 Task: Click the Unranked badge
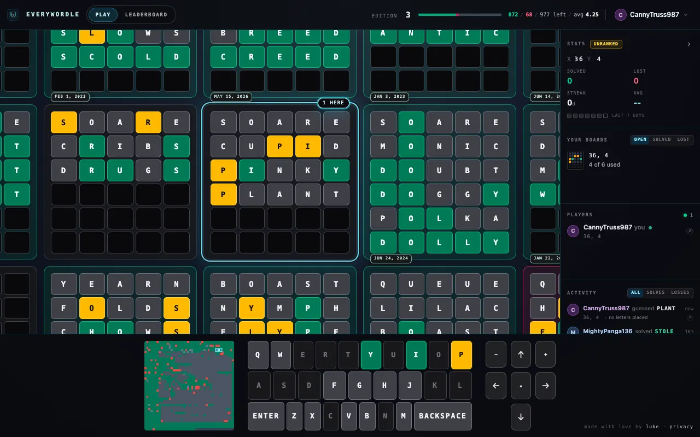pos(606,44)
